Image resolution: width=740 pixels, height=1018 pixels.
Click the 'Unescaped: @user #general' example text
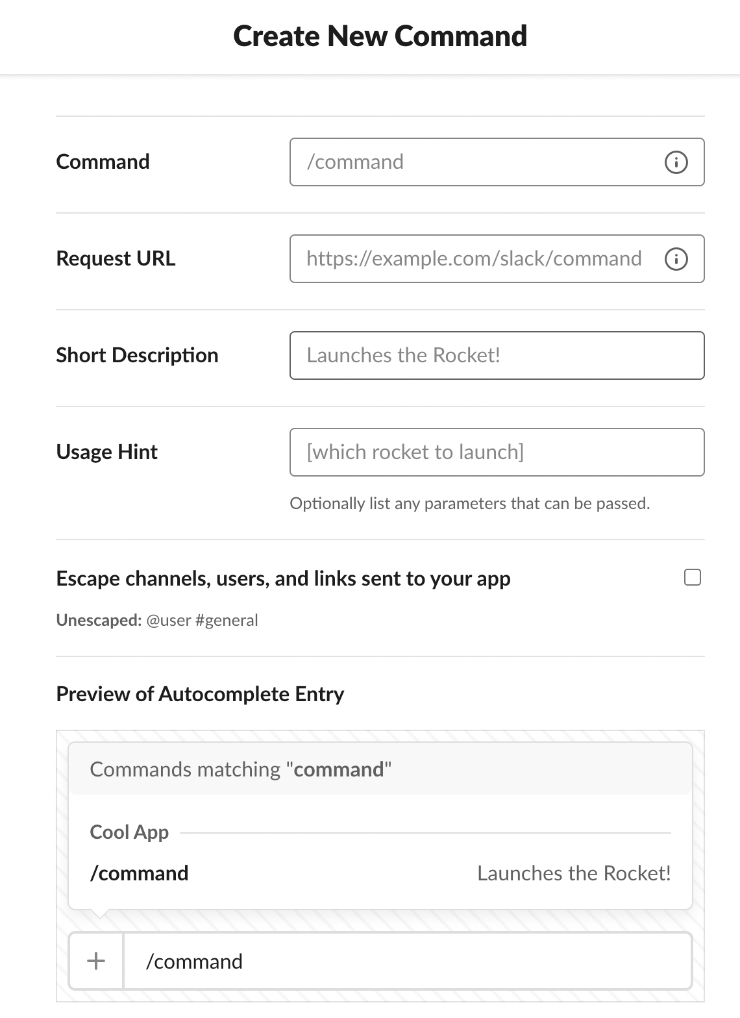pyautogui.click(x=156, y=620)
